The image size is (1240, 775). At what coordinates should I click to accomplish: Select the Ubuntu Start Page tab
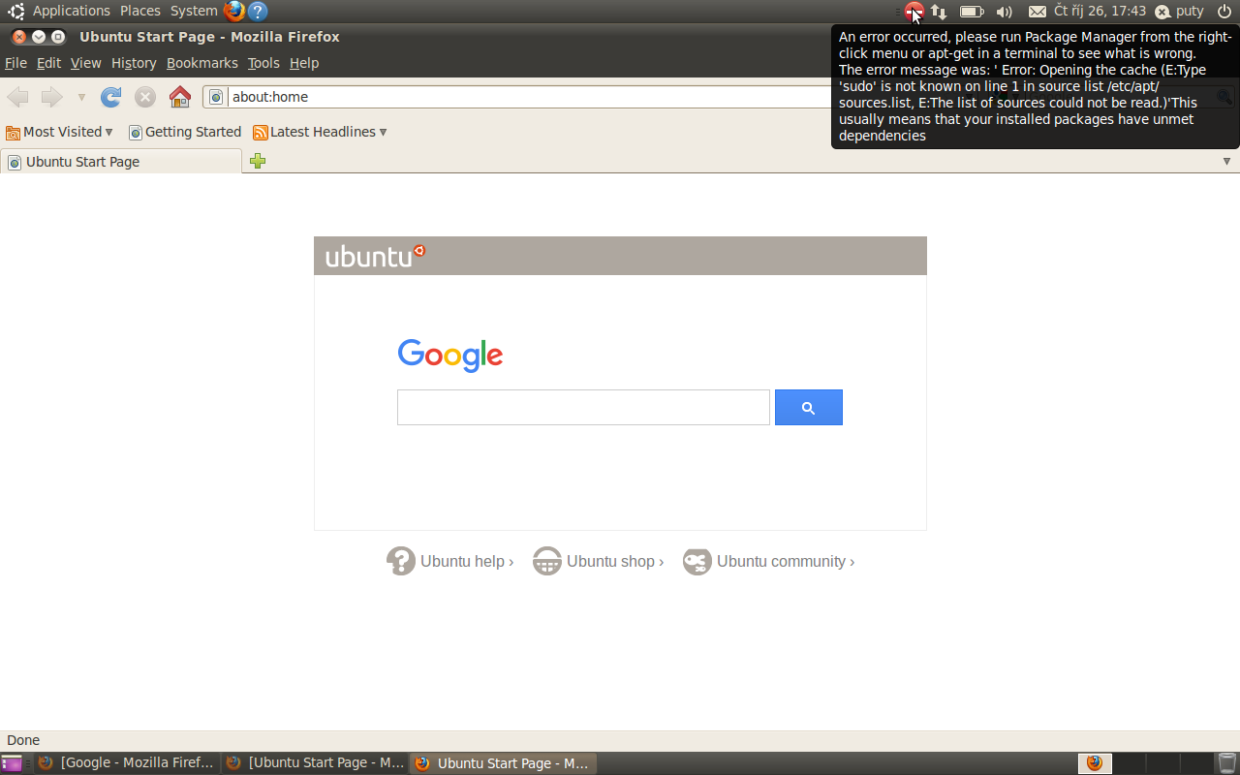(121, 162)
